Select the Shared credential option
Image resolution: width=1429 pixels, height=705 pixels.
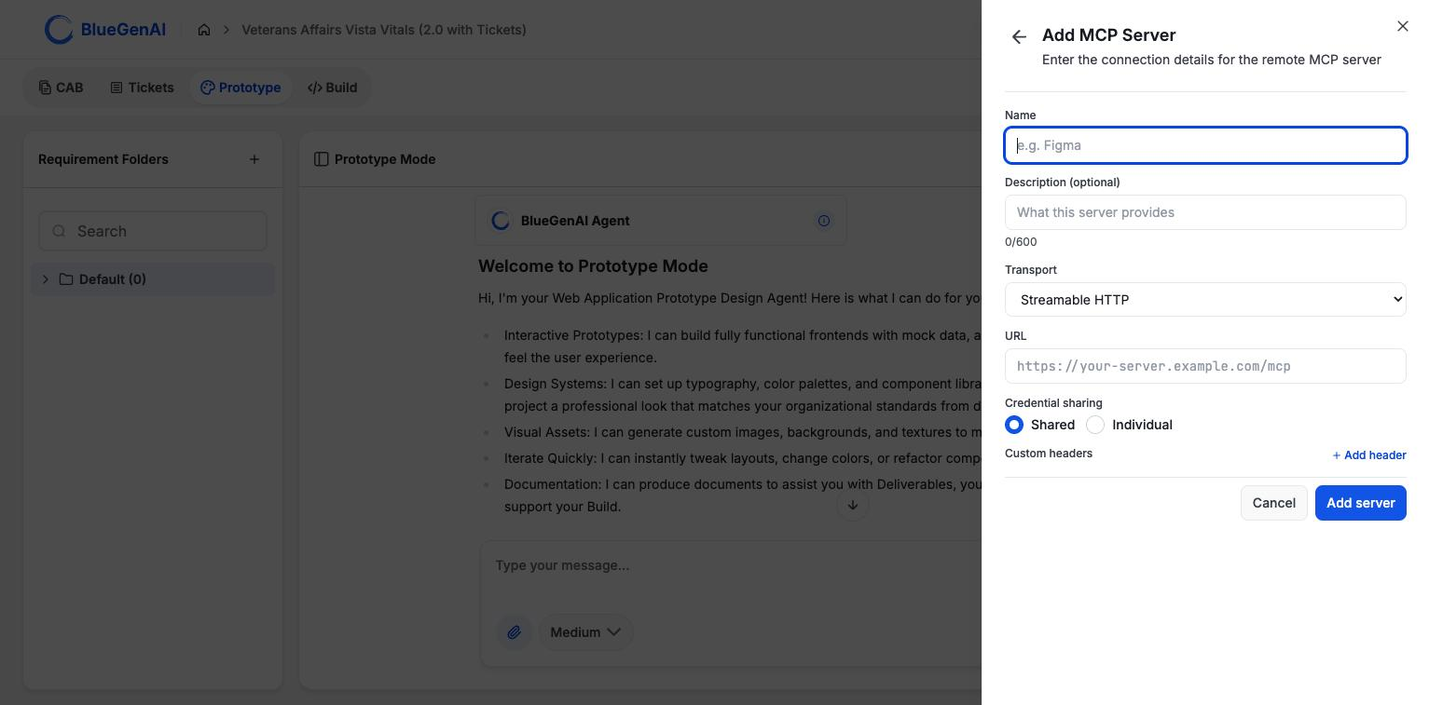coord(1014,425)
